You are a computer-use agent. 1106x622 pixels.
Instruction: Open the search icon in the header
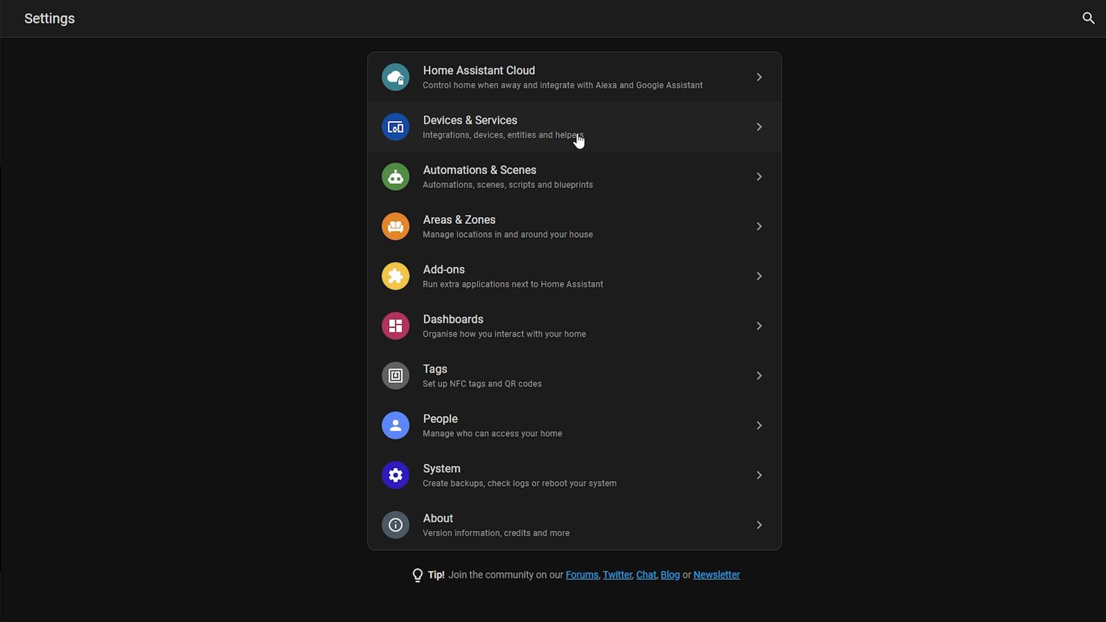click(x=1088, y=19)
